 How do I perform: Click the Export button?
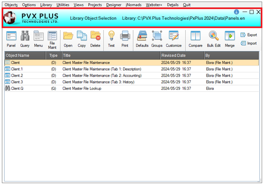pos(249,35)
